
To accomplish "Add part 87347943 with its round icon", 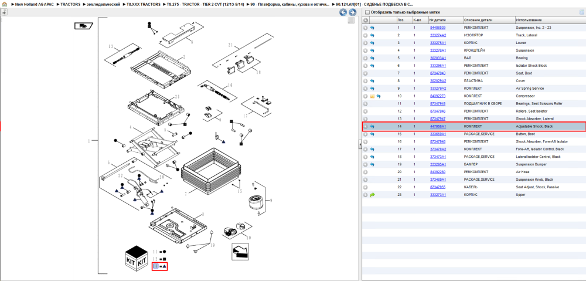I will coord(366,73).
